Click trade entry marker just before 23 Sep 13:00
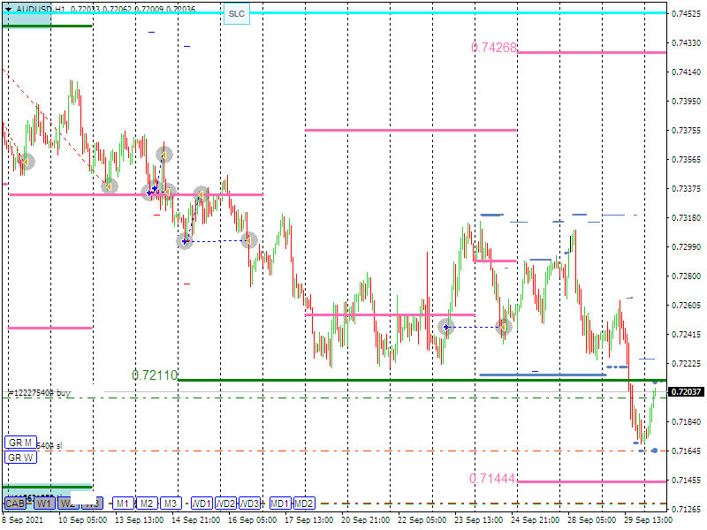707x530 pixels. (x=446, y=327)
